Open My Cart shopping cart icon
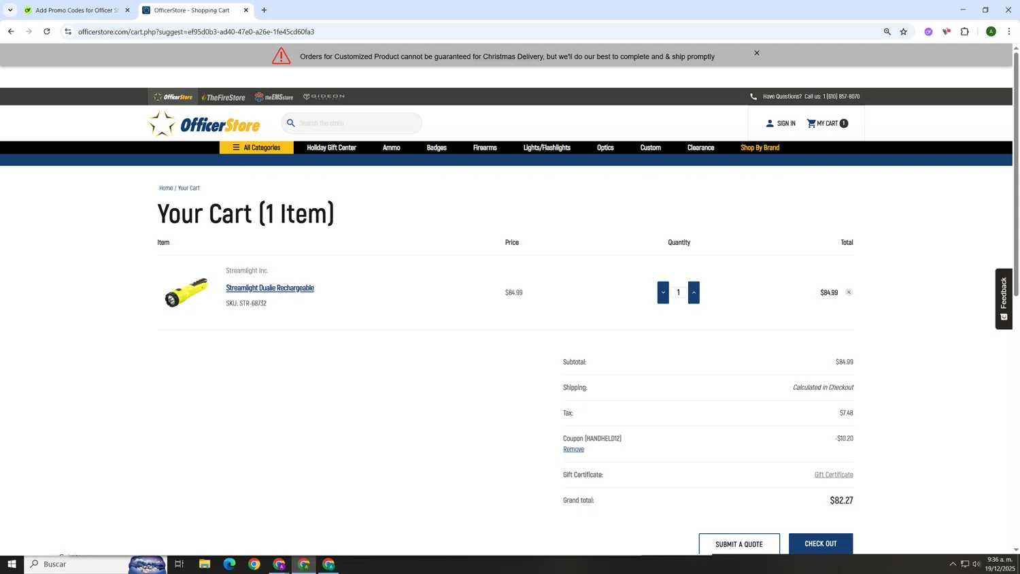Screen dimensions: 1020x574 (811, 123)
